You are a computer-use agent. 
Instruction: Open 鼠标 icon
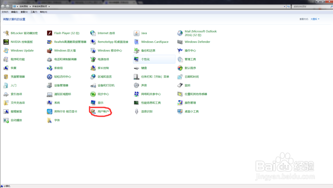coord(180,85)
